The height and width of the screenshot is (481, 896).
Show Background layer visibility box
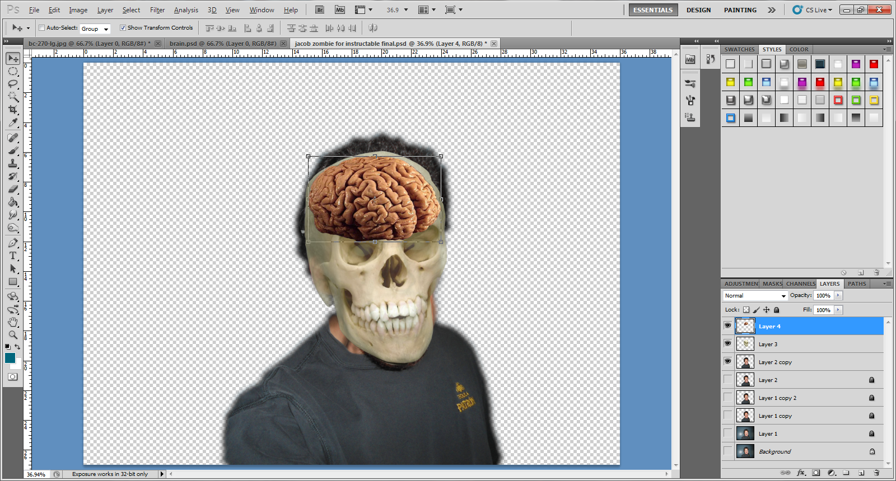pos(727,451)
